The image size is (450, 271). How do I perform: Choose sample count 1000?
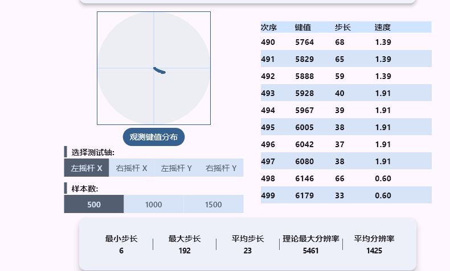[x=154, y=205]
